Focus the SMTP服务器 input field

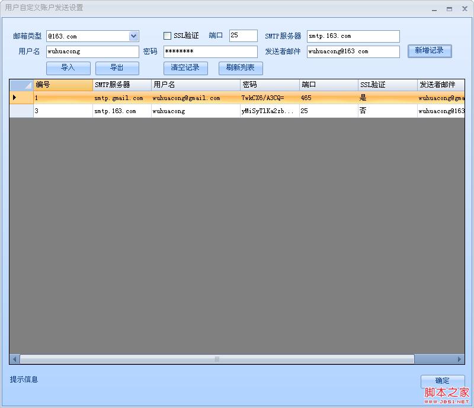(x=353, y=36)
